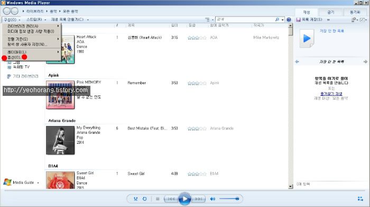Click the unsaved list play thumbnail
Image resolution: width=370 pixels, height=207 pixels.
pos(307,38)
